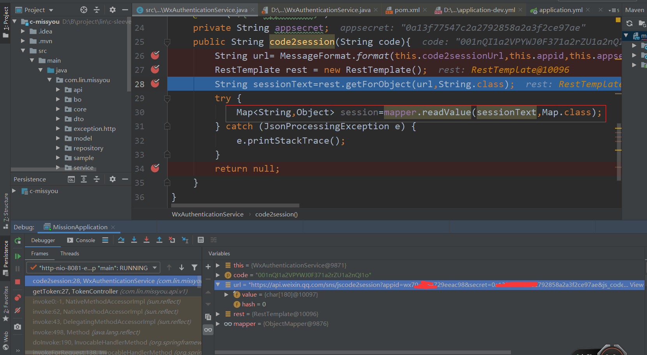
Task: Show execution point icon
Action: [x=105, y=240]
